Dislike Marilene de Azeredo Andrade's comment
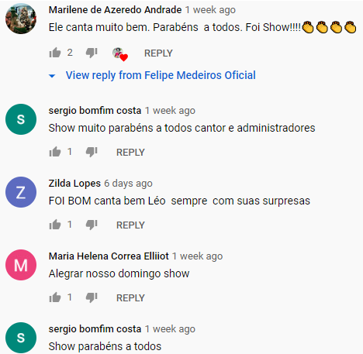This screenshot has width=363, height=354. pos(92,53)
